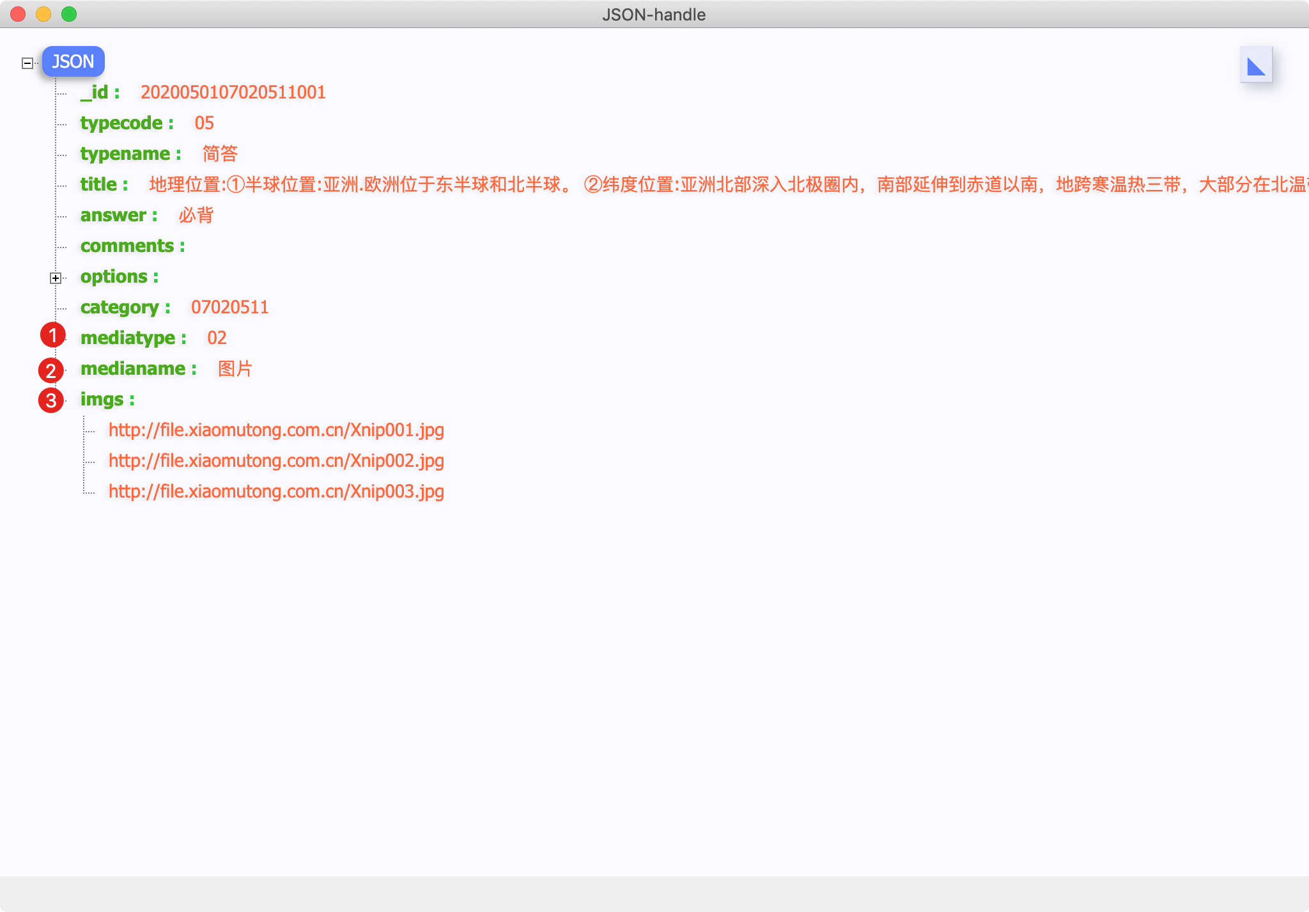Open the Xnip001.jpg image link
The width and height of the screenshot is (1309, 912).
tap(276, 430)
